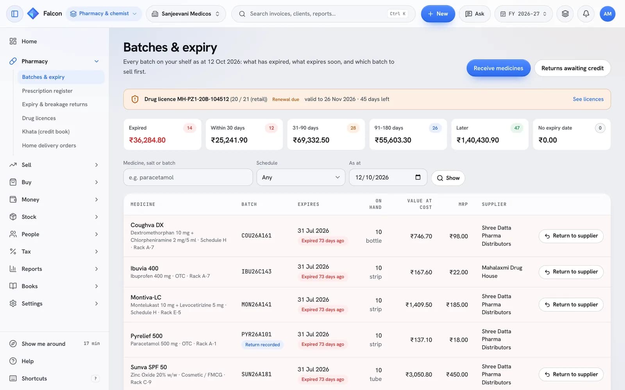Open Expiry & breakage returns

pos(61,104)
